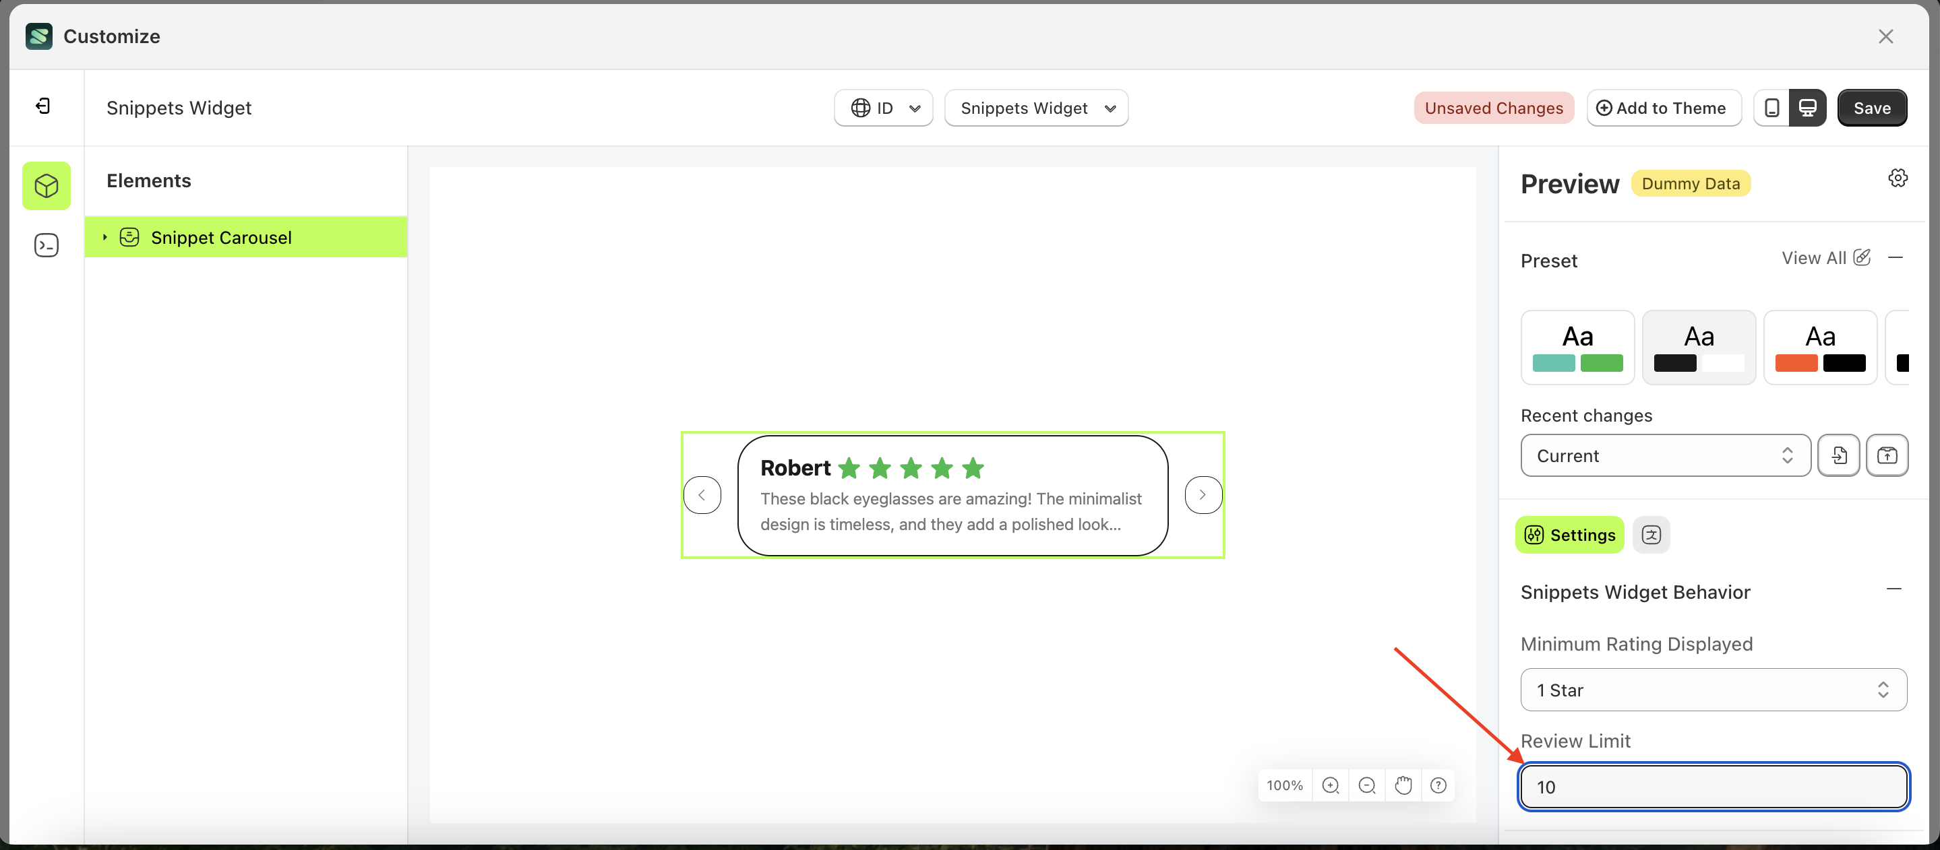Click the Review Limit input field
The width and height of the screenshot is (1940, 850).
1713,786
